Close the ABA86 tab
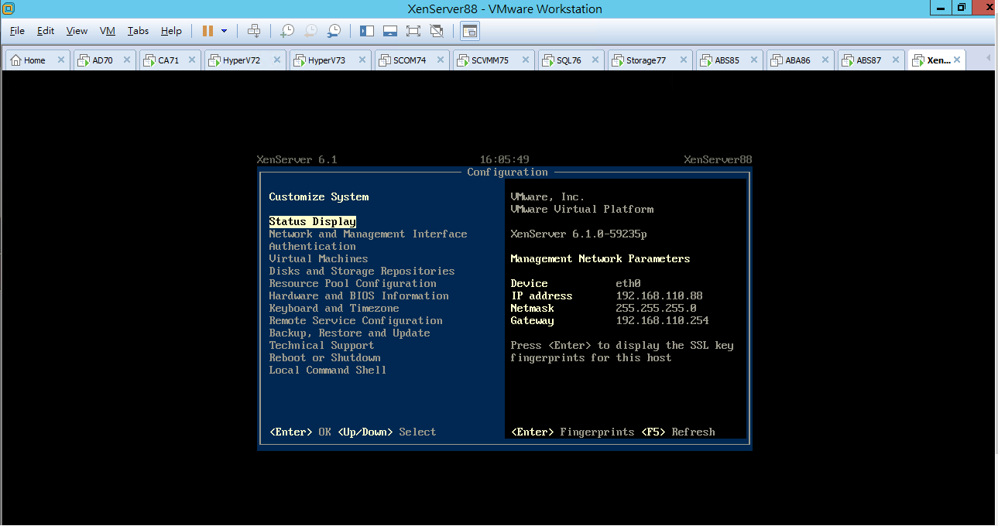This screenshot has width=998, height=526. click(825, 60)
